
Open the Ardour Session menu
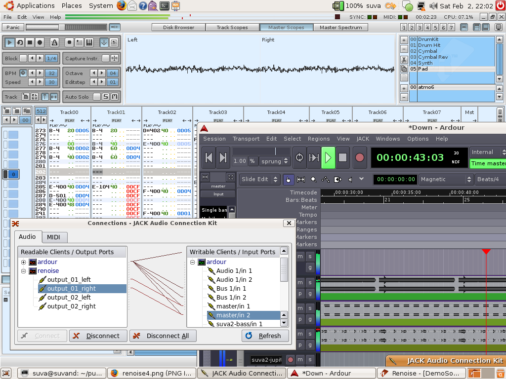(214, 139)
